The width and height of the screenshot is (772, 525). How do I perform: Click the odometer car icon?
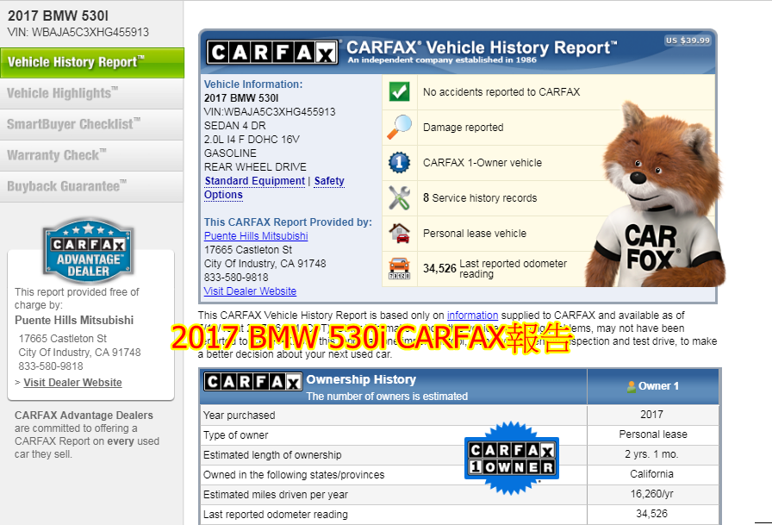399,268
